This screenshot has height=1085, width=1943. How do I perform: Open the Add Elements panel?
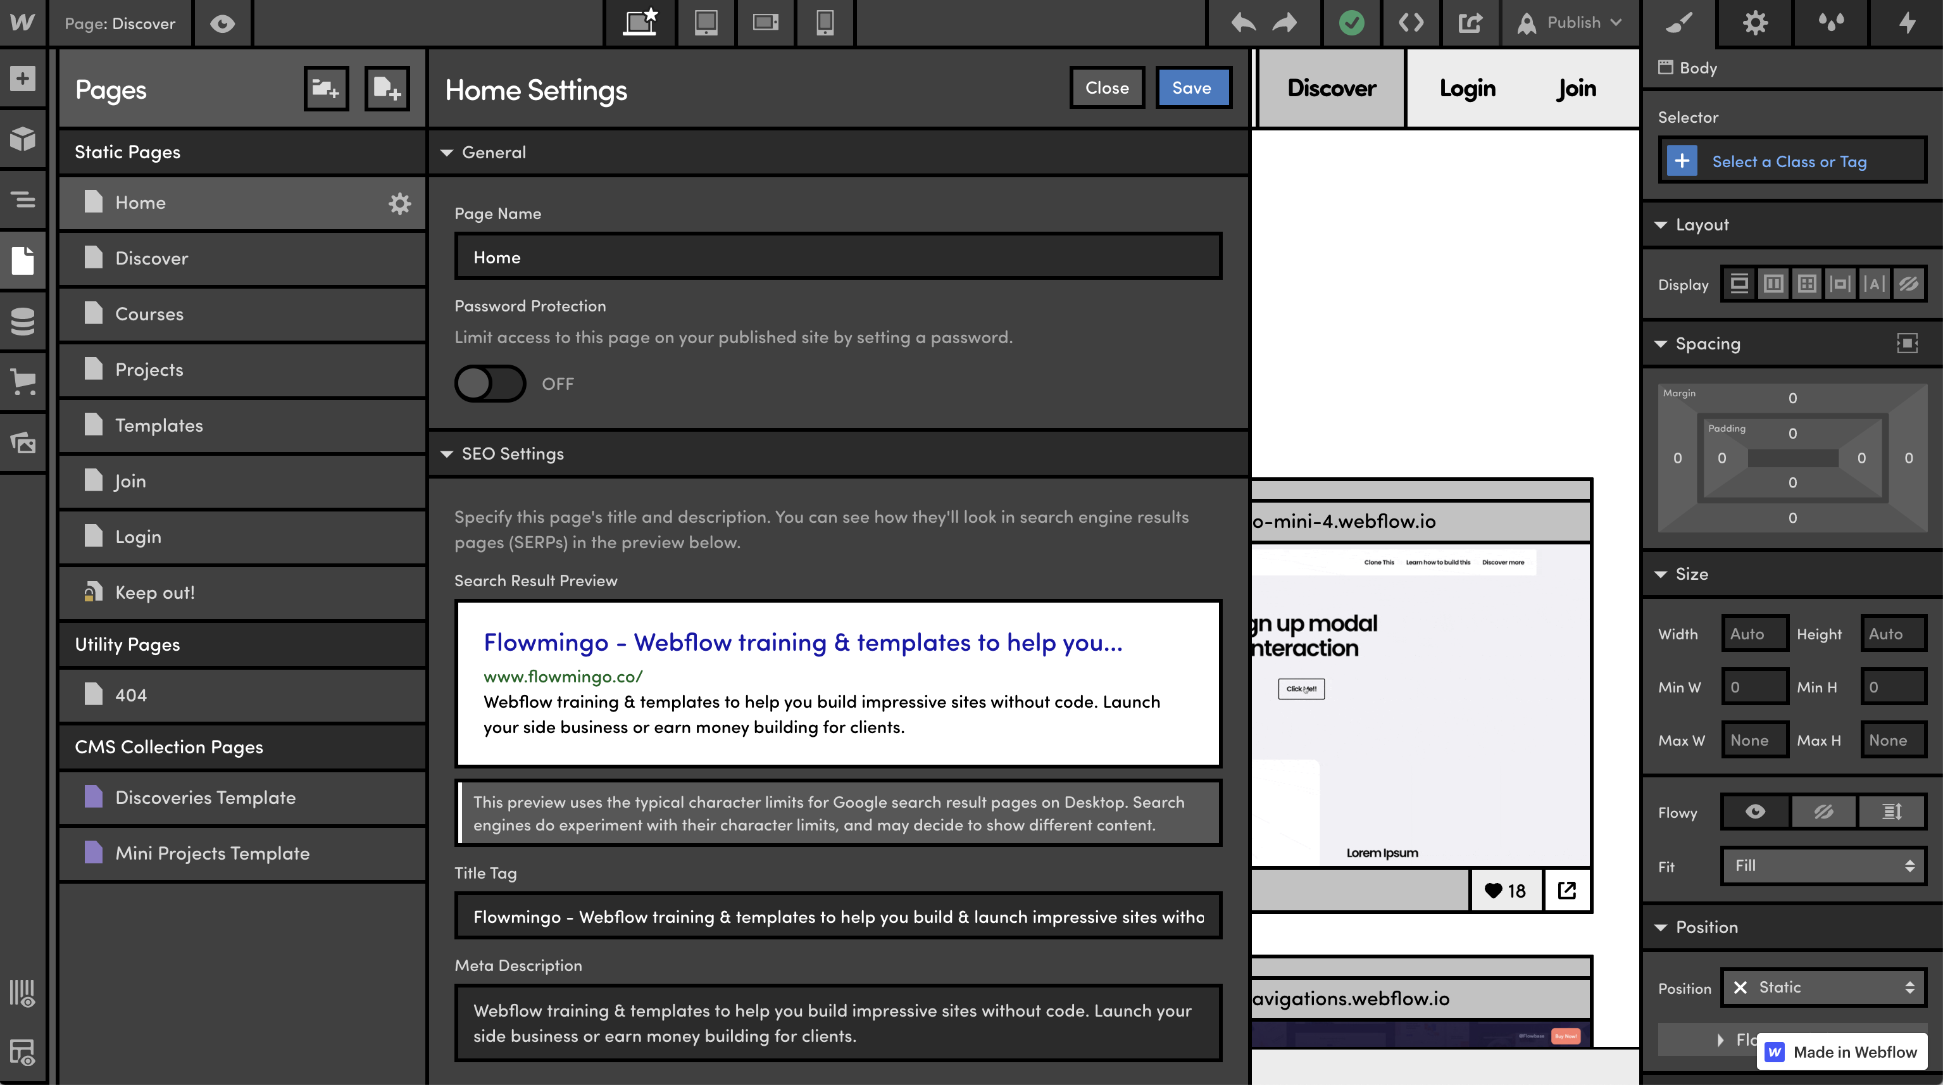pos(23,78)
